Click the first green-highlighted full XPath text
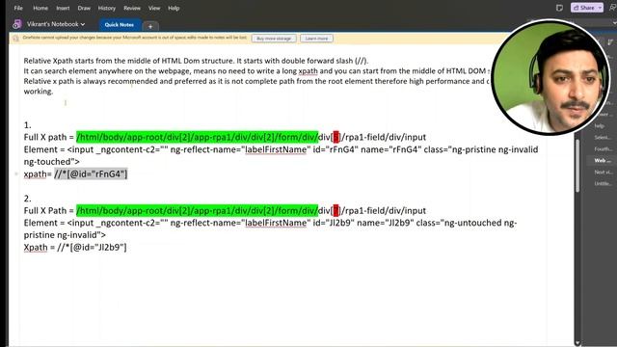 (x=197, y=137)
